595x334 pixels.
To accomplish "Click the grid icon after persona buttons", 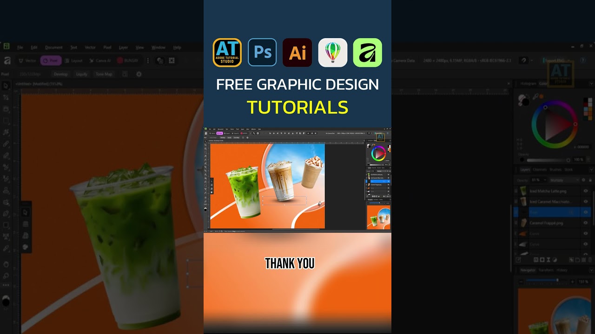I will pyautogui.click(x=172, y=60).
